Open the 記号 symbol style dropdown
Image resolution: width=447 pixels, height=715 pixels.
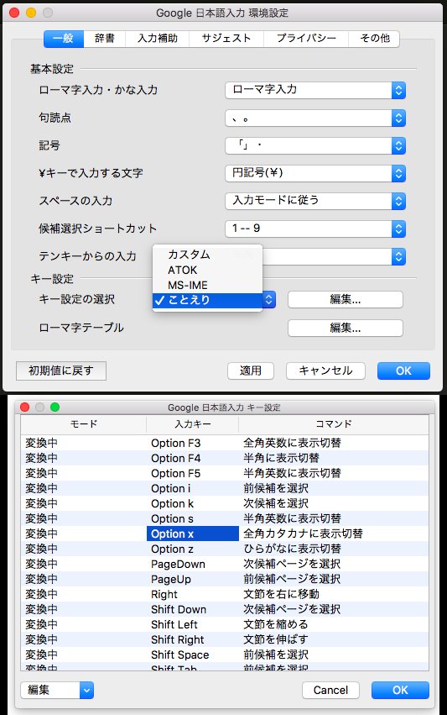pos(315,146)
